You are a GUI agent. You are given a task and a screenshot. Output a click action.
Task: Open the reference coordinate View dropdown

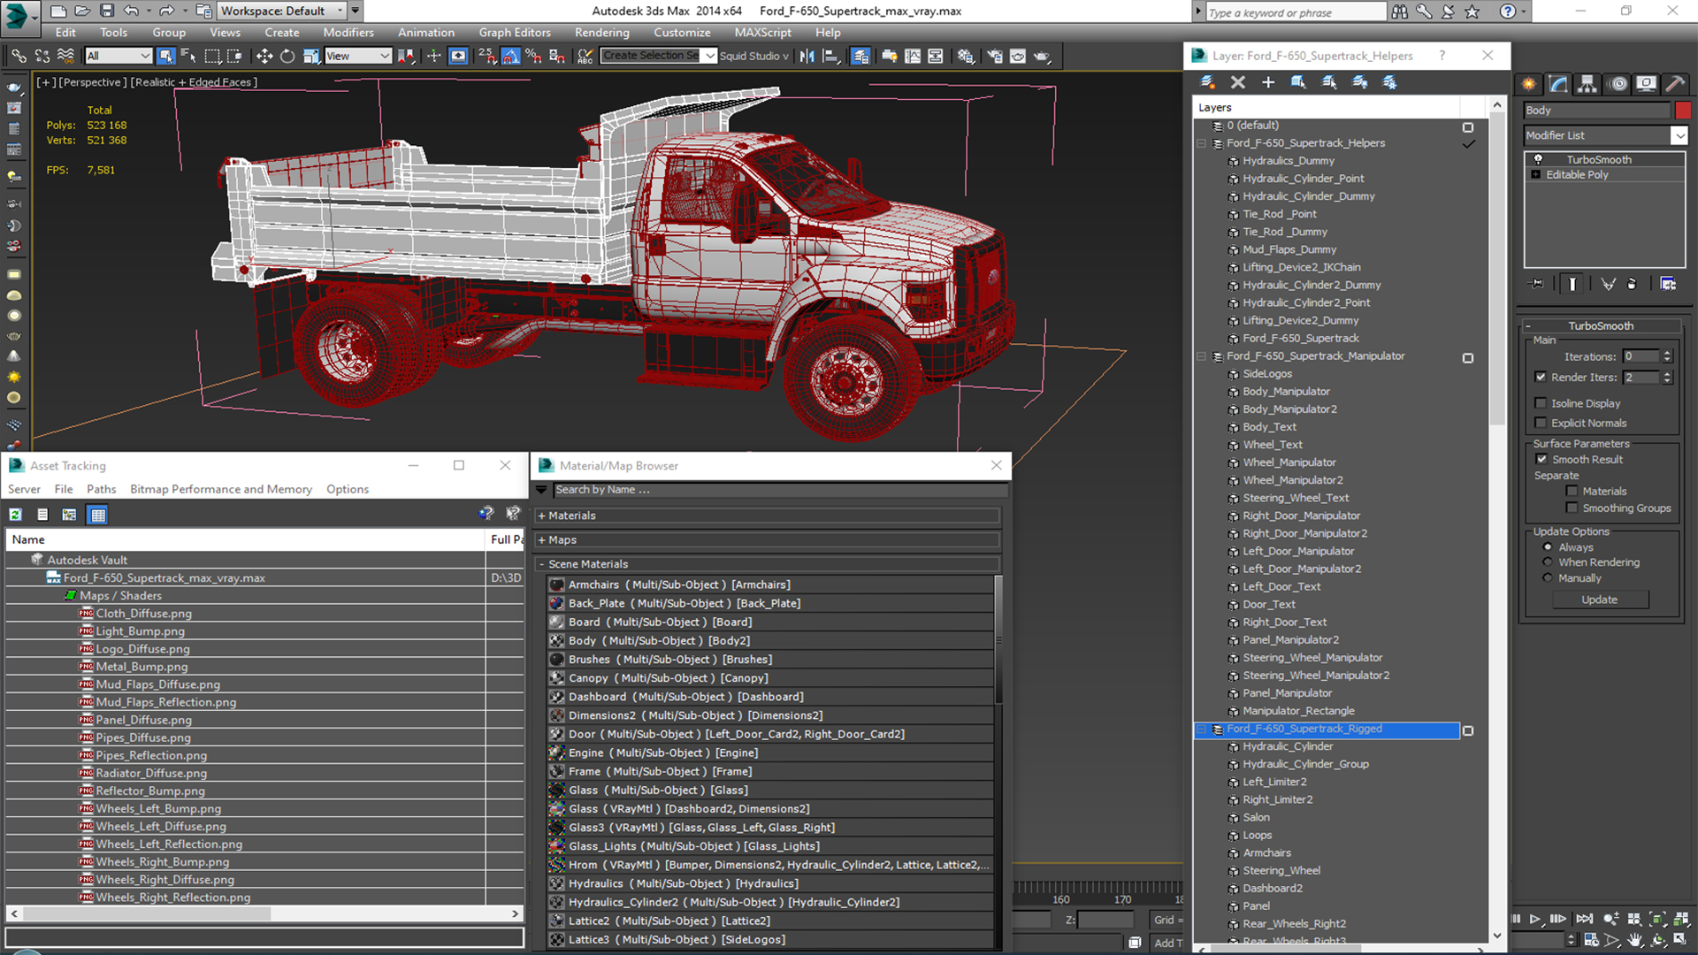pyautogui.click(x=358, y=56)
